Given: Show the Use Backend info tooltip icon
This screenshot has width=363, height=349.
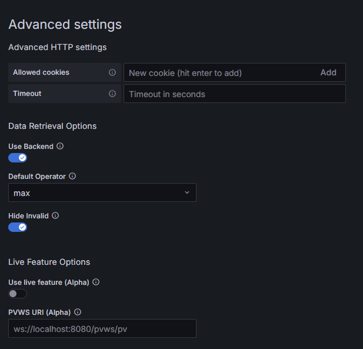Looking at the screenshot, I should (60, 146).
